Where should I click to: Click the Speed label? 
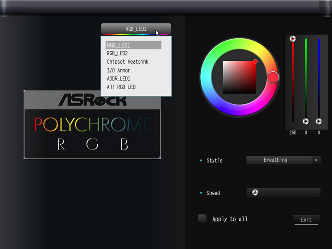click(x=213, y=193)
